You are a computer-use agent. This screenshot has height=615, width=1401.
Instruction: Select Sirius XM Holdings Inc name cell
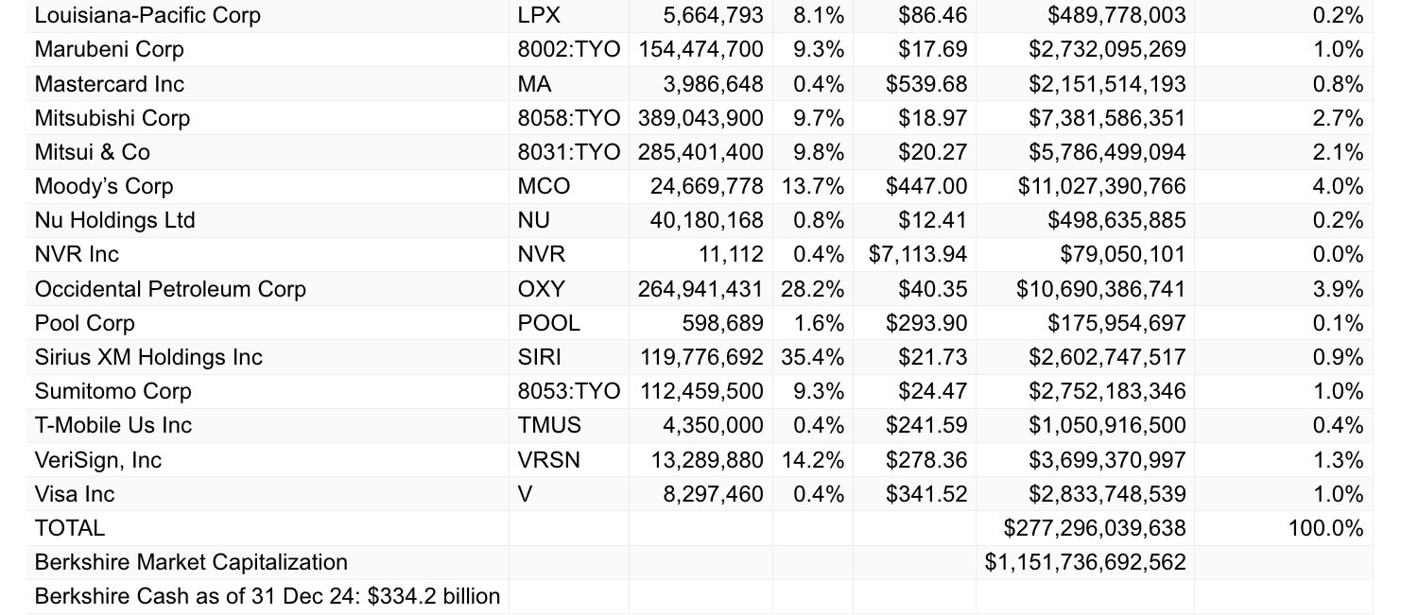pos(148,357)
